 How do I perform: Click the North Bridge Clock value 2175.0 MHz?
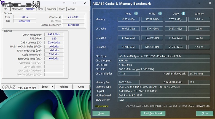point(199,73)
